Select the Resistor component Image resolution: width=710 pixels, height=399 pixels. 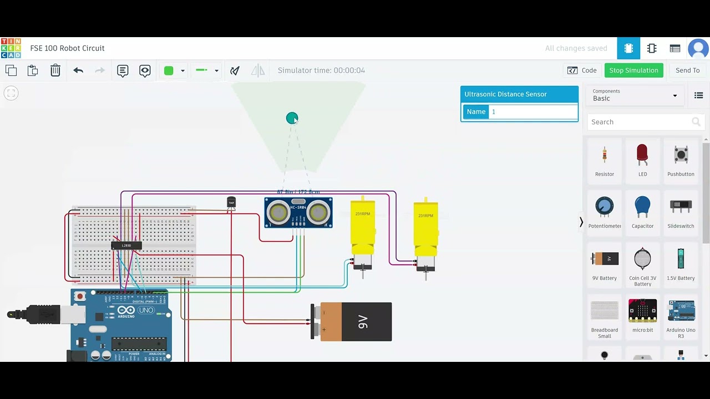point(605,161)
